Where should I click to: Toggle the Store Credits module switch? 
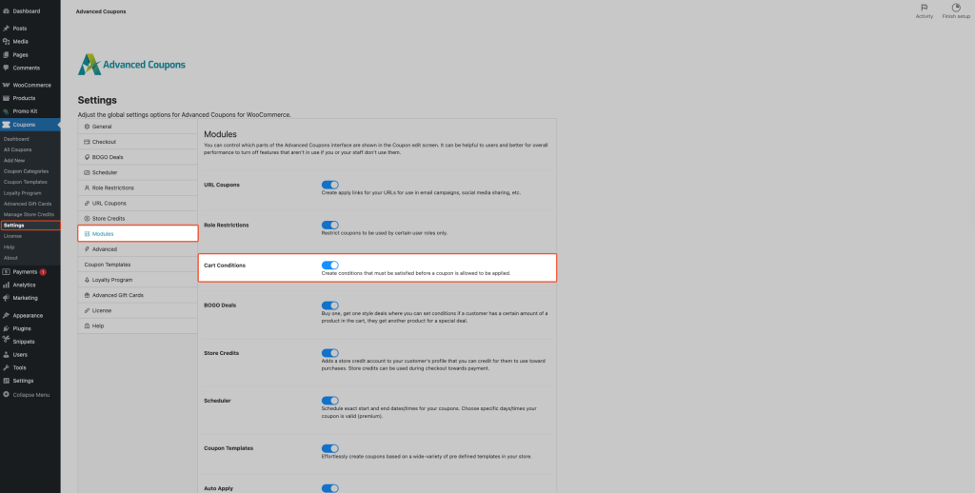pyautogui.click(x=330, y=353)
